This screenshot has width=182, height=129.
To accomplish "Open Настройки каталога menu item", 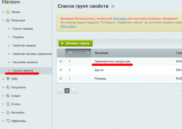I will [25, 62].
